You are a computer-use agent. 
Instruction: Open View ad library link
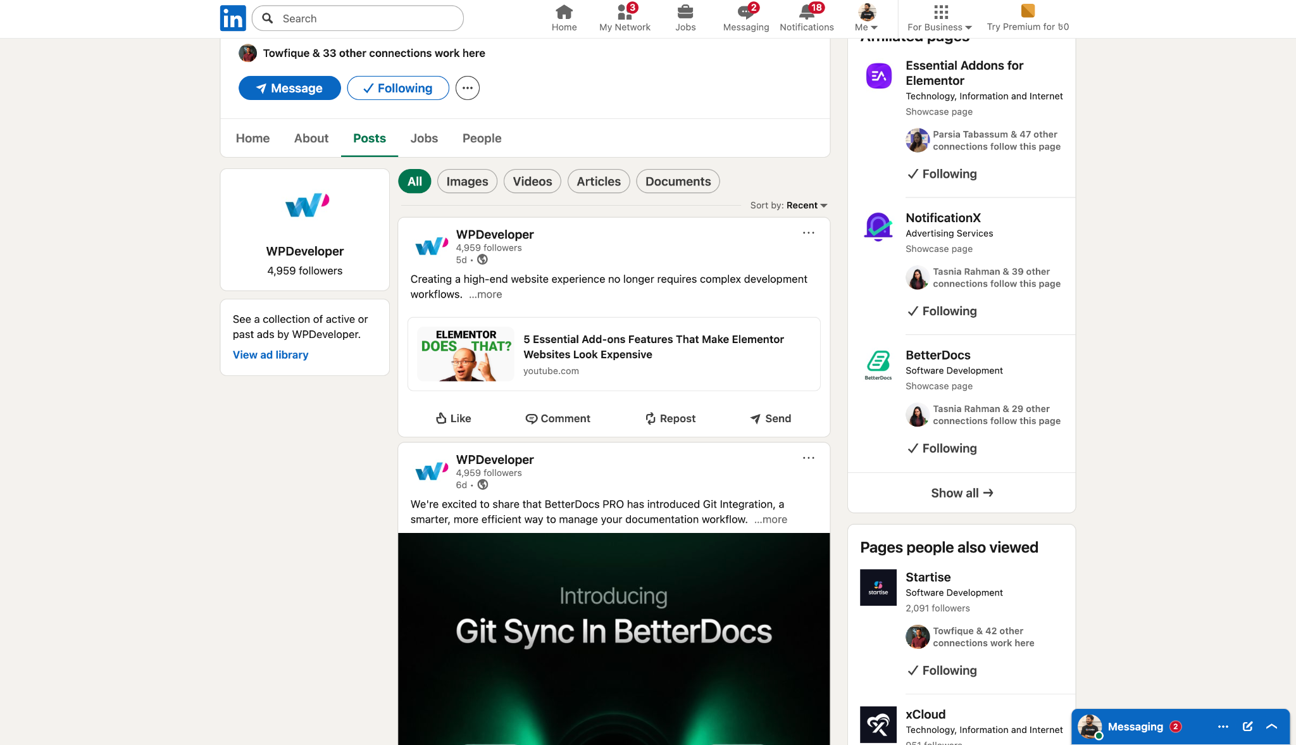pos(270,355)
